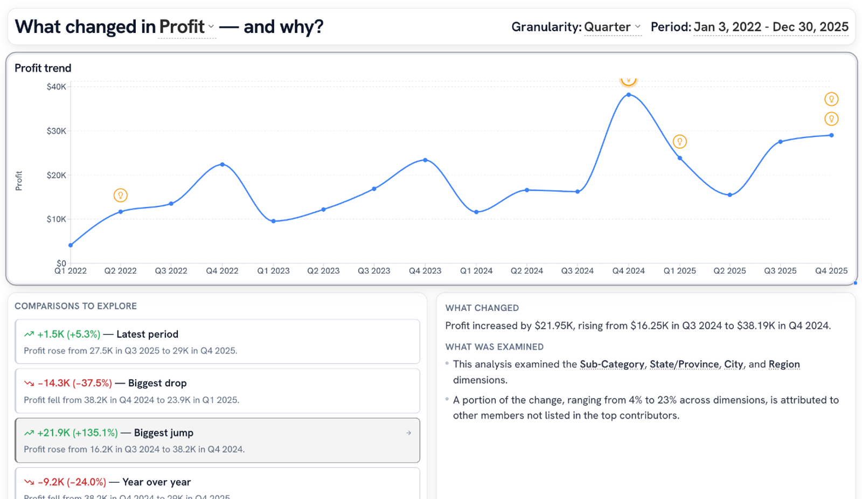Open the lower lightbulb above Q4 2025

[x=831, y=119]
